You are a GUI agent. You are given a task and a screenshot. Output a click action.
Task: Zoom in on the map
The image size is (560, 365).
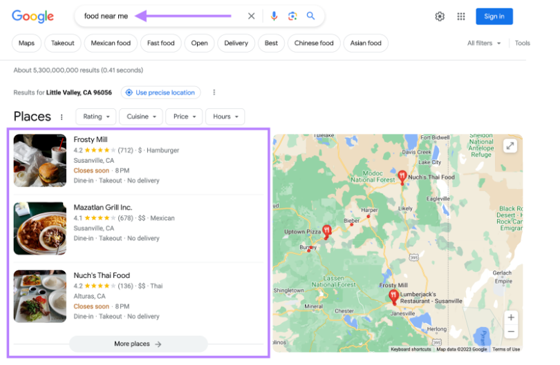tap(511, 317)
